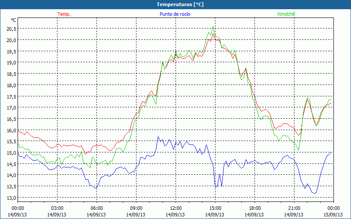Screen dimensions: 351x219
Task: Click the 15:00 time label
Action: (215, 208)
